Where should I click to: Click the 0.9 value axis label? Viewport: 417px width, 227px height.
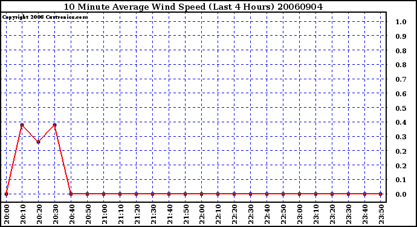(401, 36)
